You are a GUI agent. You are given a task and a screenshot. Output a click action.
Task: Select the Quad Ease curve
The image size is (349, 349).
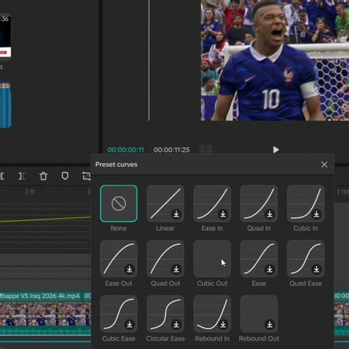click(305, 259)
